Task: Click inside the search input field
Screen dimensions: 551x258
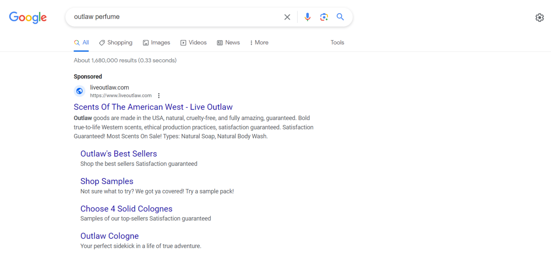Action: tap(161, 16)
